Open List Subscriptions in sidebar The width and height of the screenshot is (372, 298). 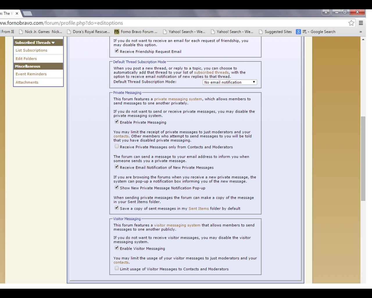[31, 50]
